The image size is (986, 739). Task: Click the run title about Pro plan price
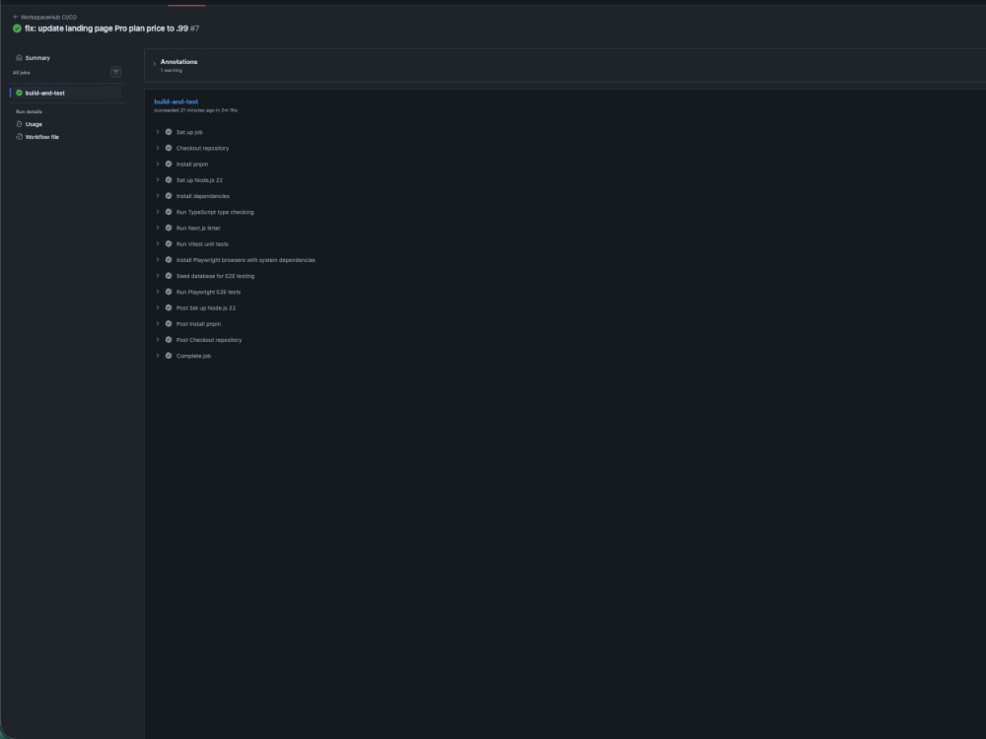[106, 29]
